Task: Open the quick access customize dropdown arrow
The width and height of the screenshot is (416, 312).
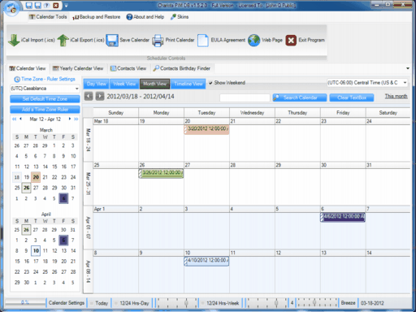Action: click(66, 6)
